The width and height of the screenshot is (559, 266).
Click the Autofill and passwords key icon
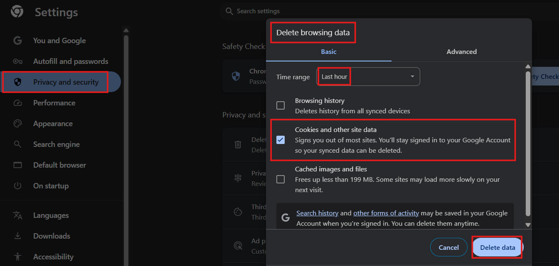tap(17, 61)
